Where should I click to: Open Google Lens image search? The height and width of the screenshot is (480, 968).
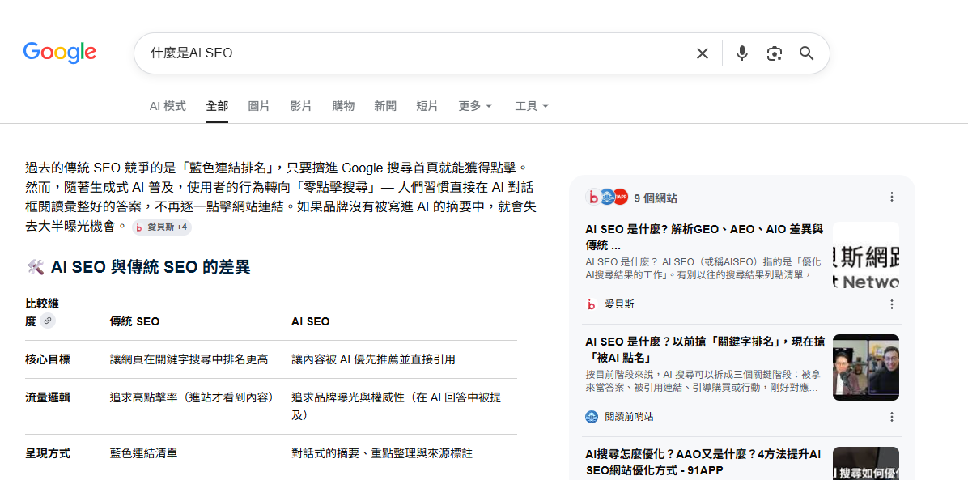[x=774, y=53]
